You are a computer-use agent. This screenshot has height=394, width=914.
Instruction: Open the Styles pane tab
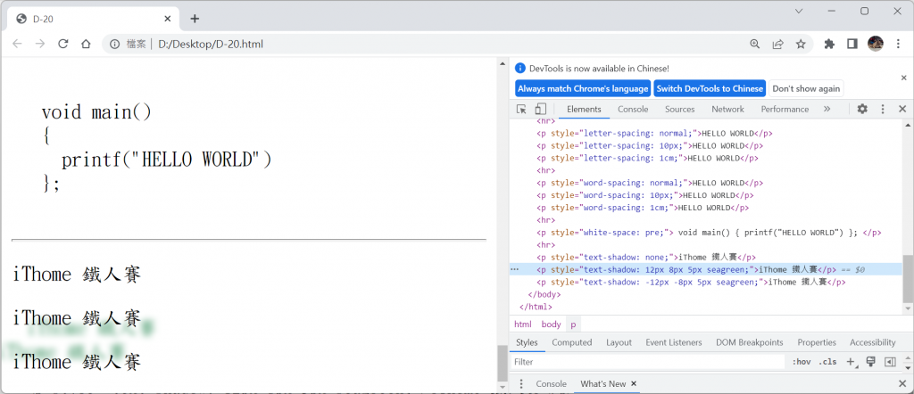coord(527,343)
